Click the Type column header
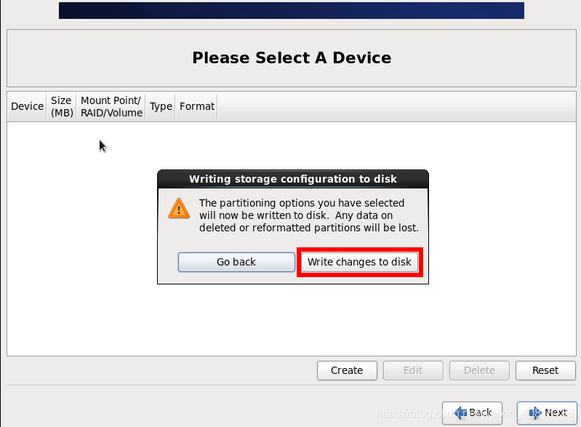Image resolution: width=581 pixels, height=427 pixels. [x=161, y=107]
